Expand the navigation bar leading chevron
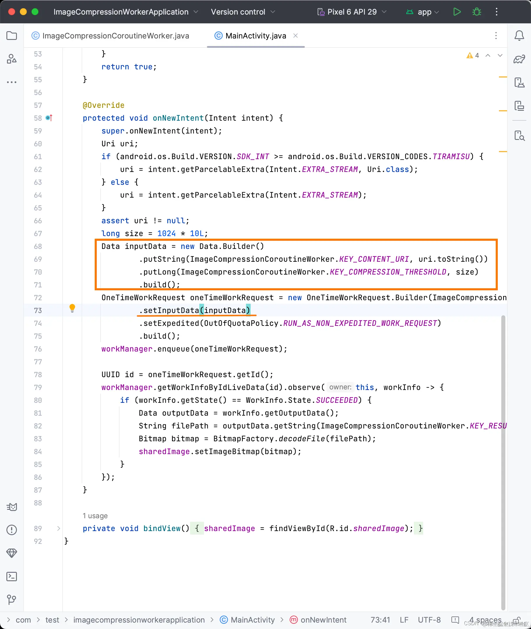 click(x=8, y=620)
